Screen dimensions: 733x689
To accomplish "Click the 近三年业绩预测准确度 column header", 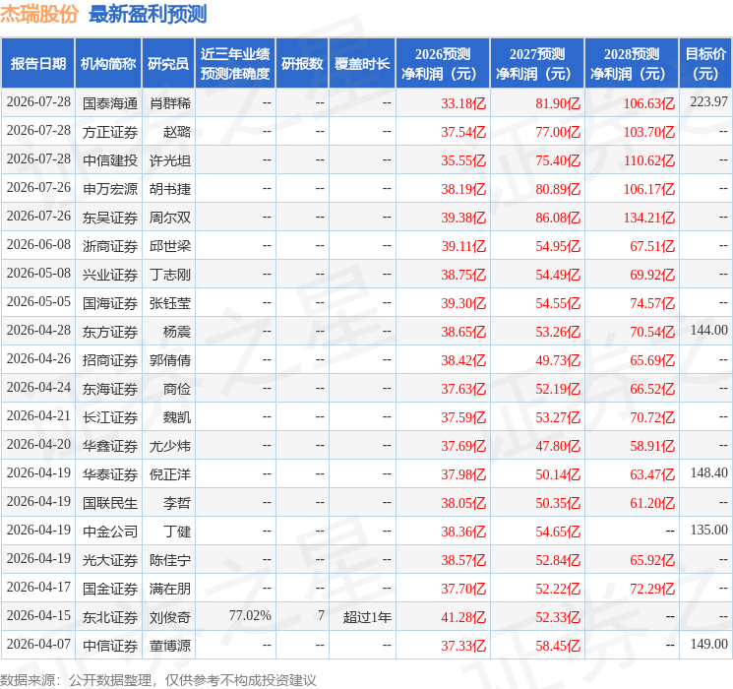I will tap(235, 64).
